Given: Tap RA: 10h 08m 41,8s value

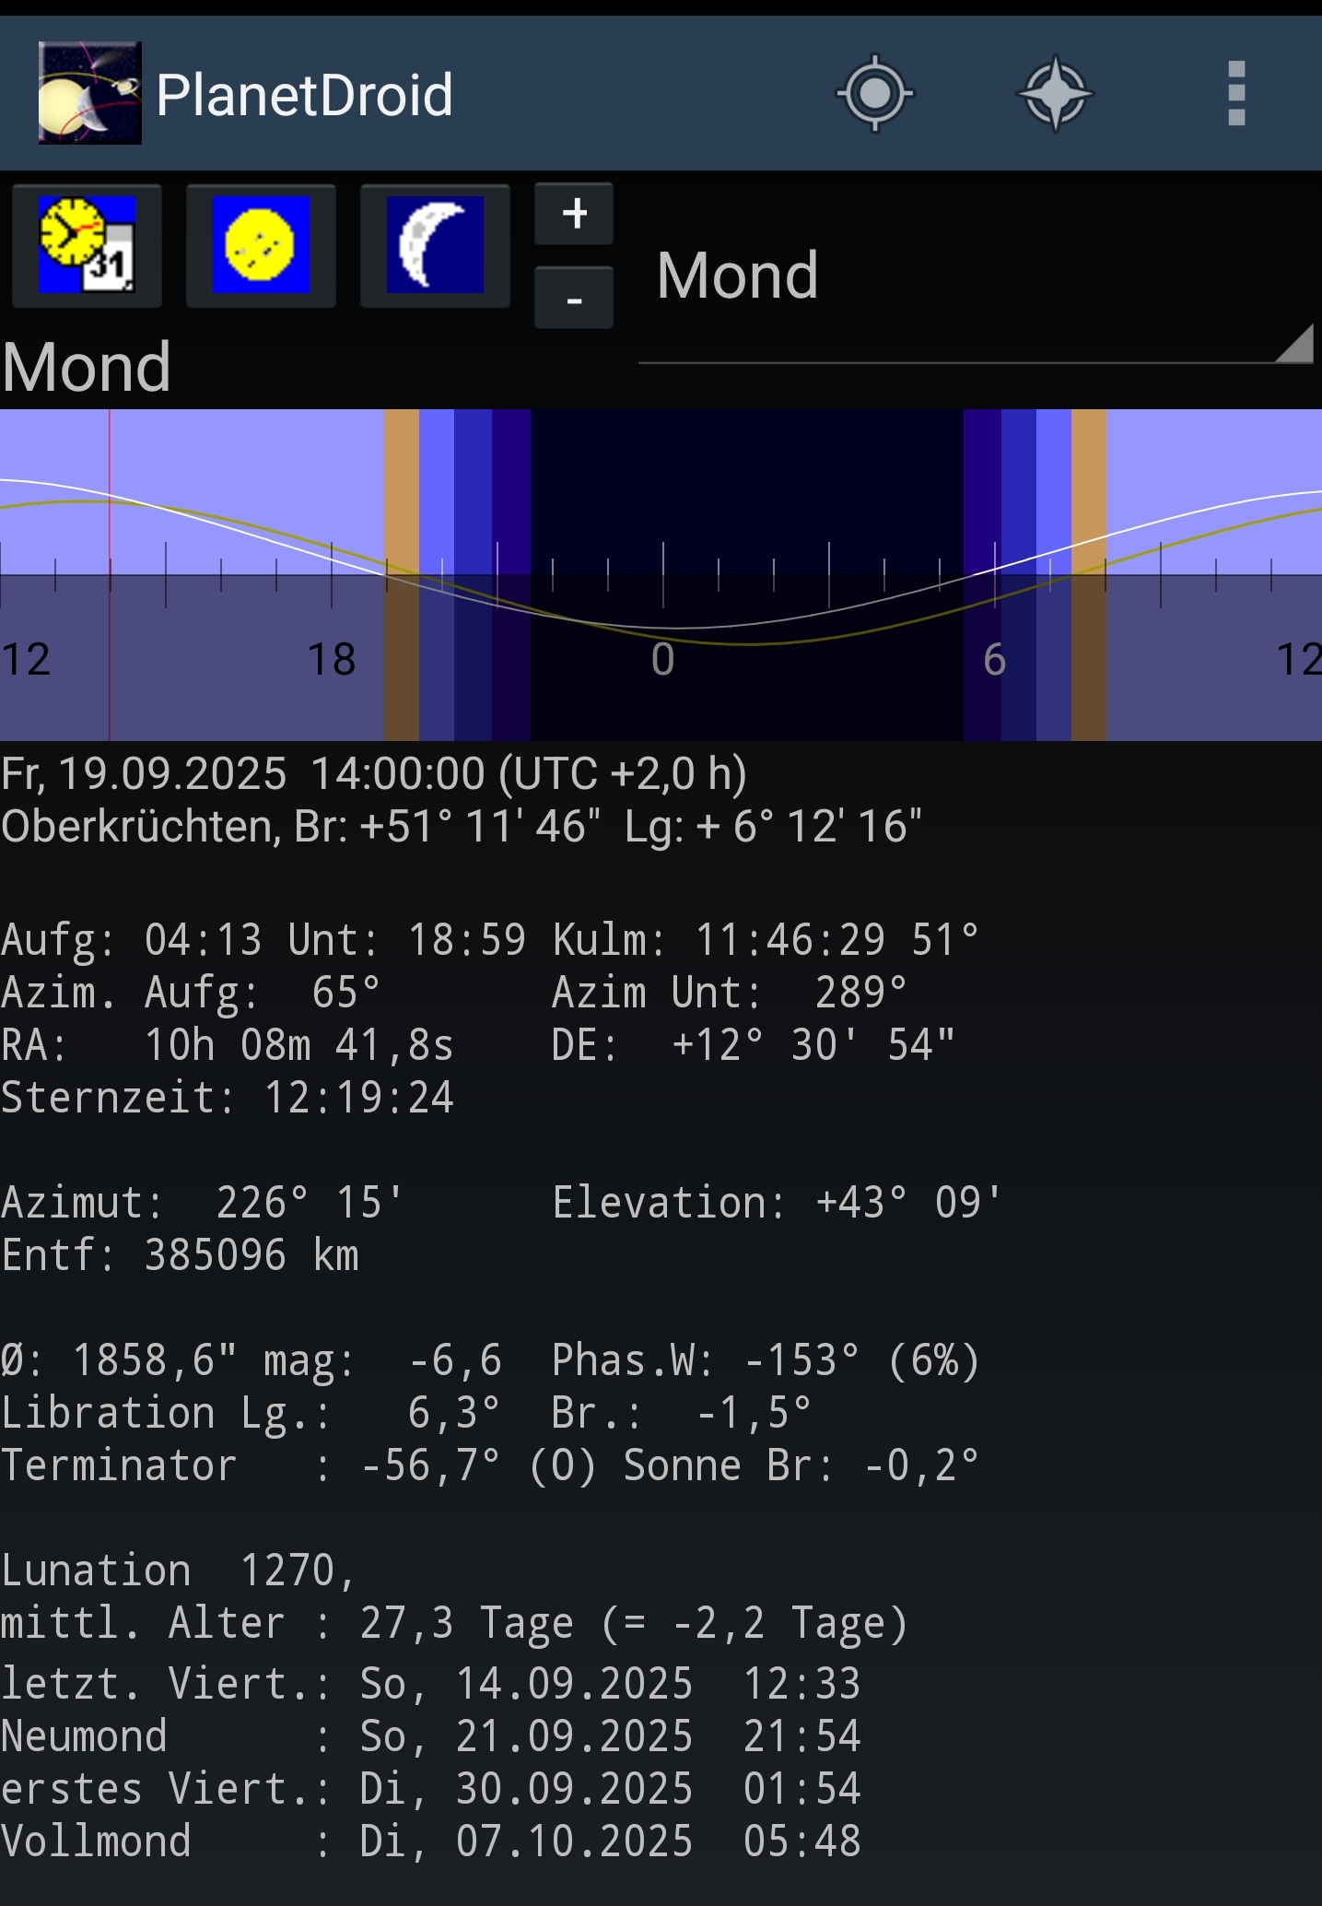Looking at the screenshot, I should (x=228, y=1045).
